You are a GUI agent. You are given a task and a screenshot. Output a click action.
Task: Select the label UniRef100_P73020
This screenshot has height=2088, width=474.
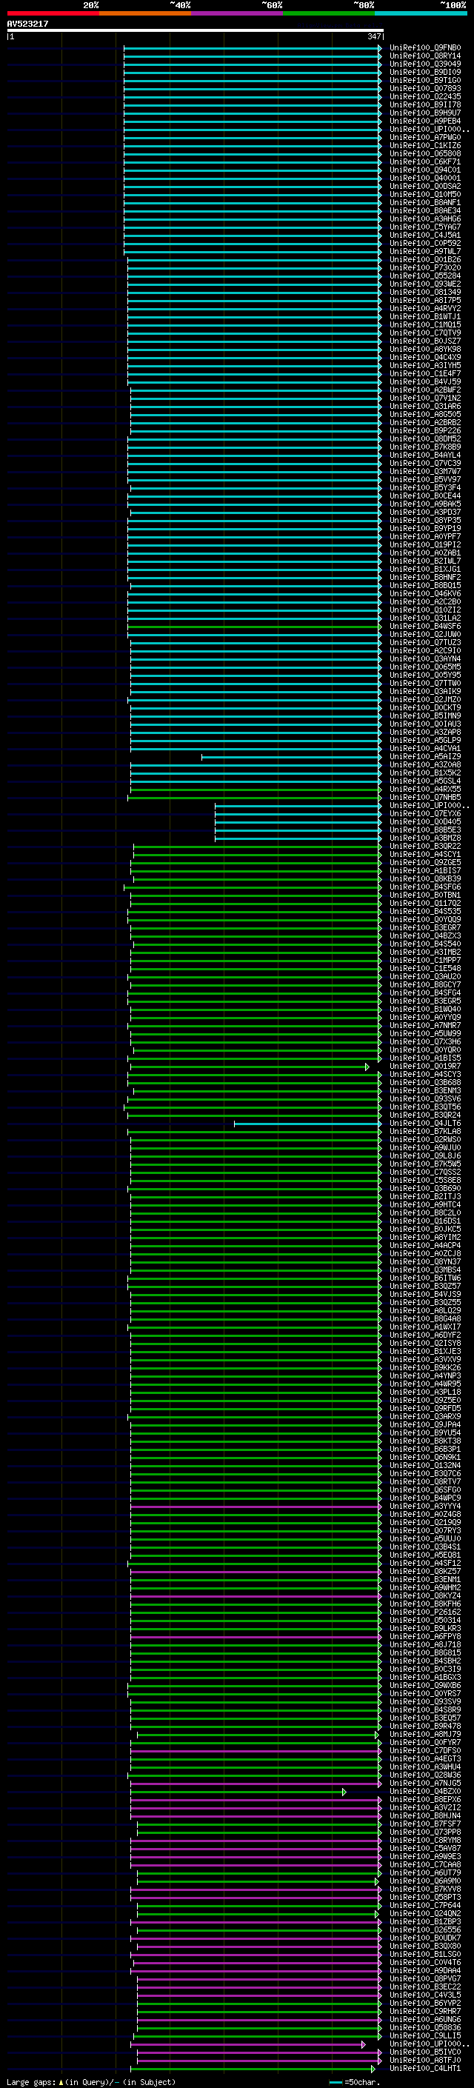425,267
